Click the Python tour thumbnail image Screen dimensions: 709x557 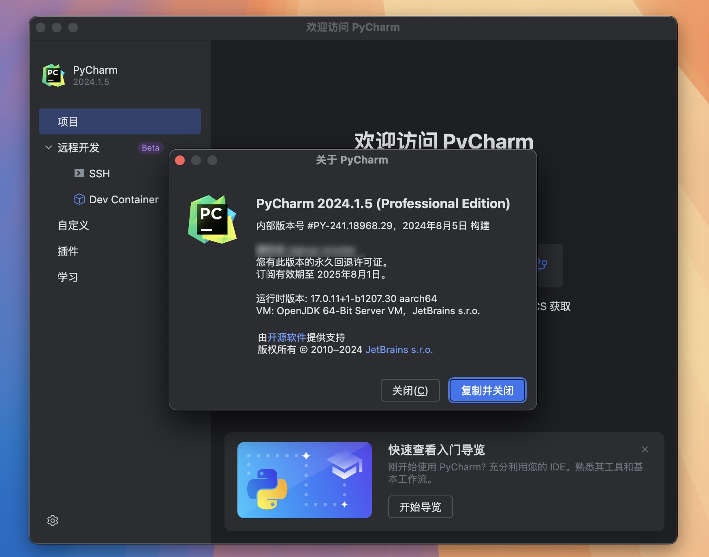click(x=305, y=480)
